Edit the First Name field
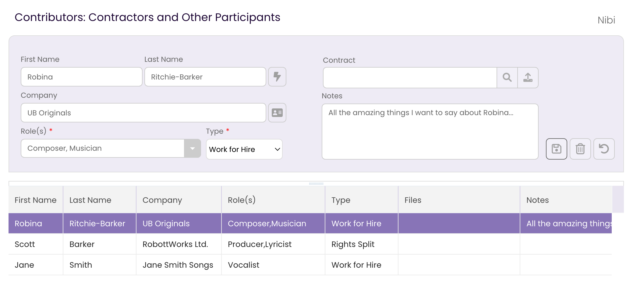The width and height of the screenshot is (630, 289). (x=81, y=77)
